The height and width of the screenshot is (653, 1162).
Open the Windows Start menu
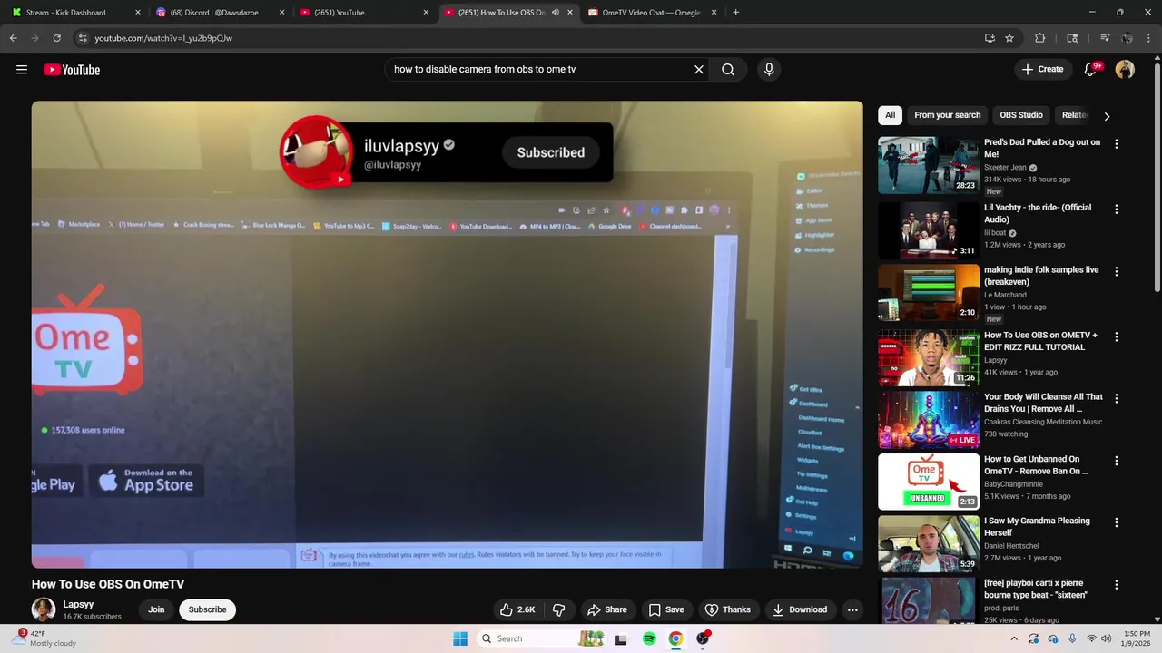pos(460,638)
